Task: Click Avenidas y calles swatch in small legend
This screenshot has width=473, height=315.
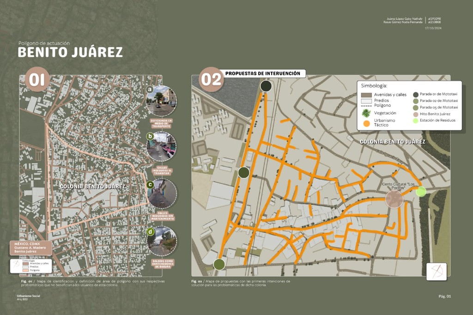Action: click(26, 263)
